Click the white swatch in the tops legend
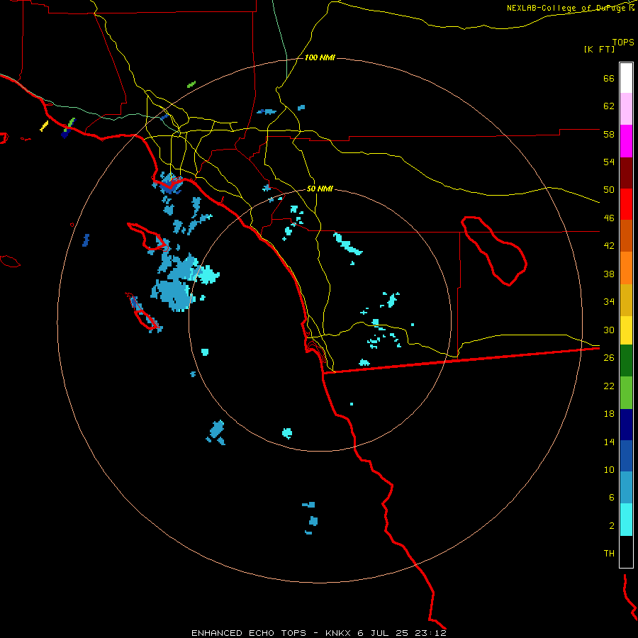This screenshot has height=638, width=638. [626, 78]
